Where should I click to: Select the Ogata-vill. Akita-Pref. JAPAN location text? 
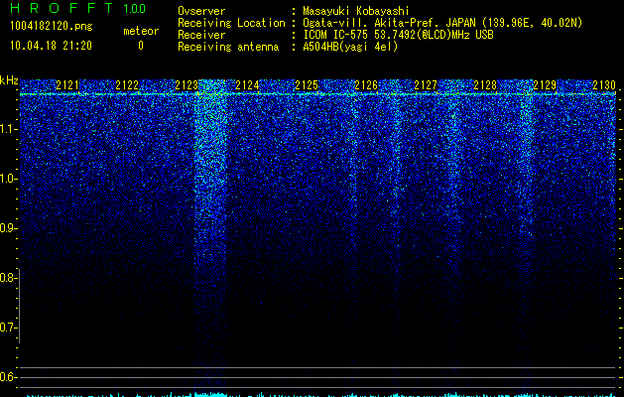pos(442,23)
